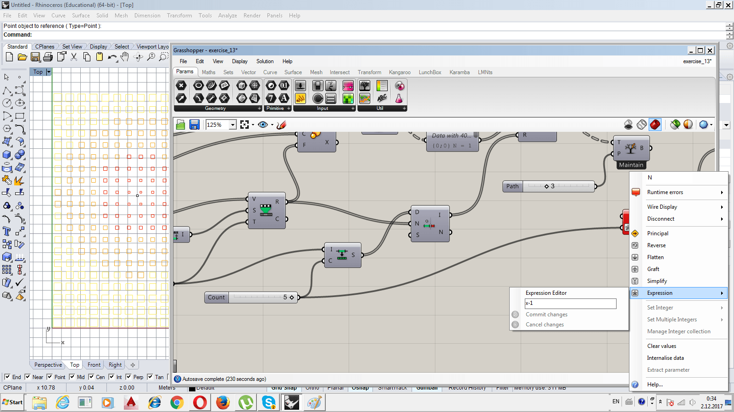Enable shaded preview with red cylinder icon
This screenshot has height=412, width=734.
point(655,125)
